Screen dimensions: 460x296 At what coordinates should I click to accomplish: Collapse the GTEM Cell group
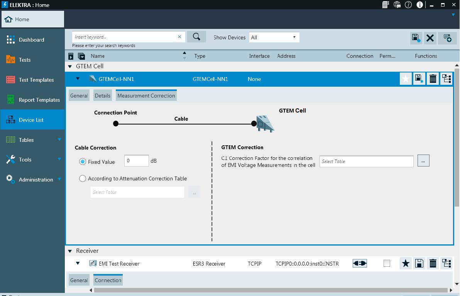click(x=70, y=66)
